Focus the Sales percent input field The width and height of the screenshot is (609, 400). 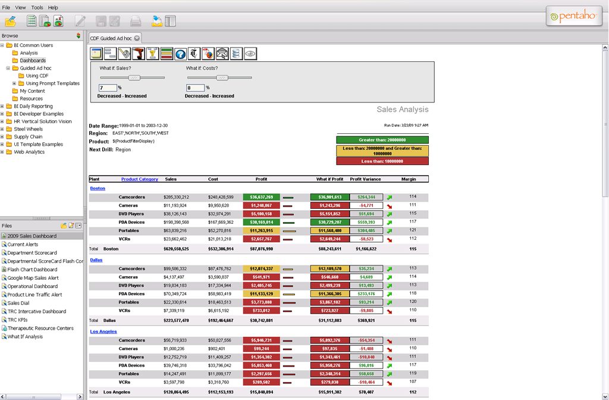point(108,88)
